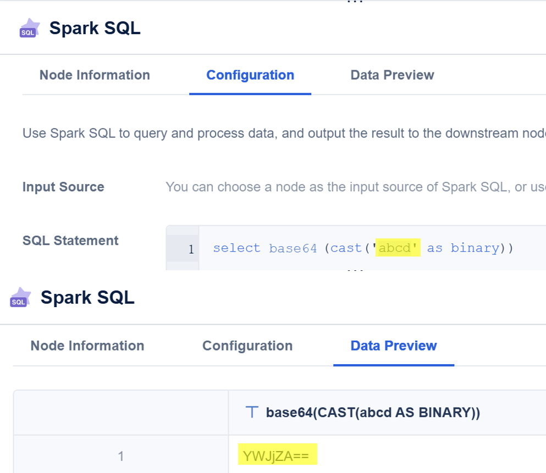
Task: Switch to Configuration tab above the result table
Action: click(x=247, y=346)
